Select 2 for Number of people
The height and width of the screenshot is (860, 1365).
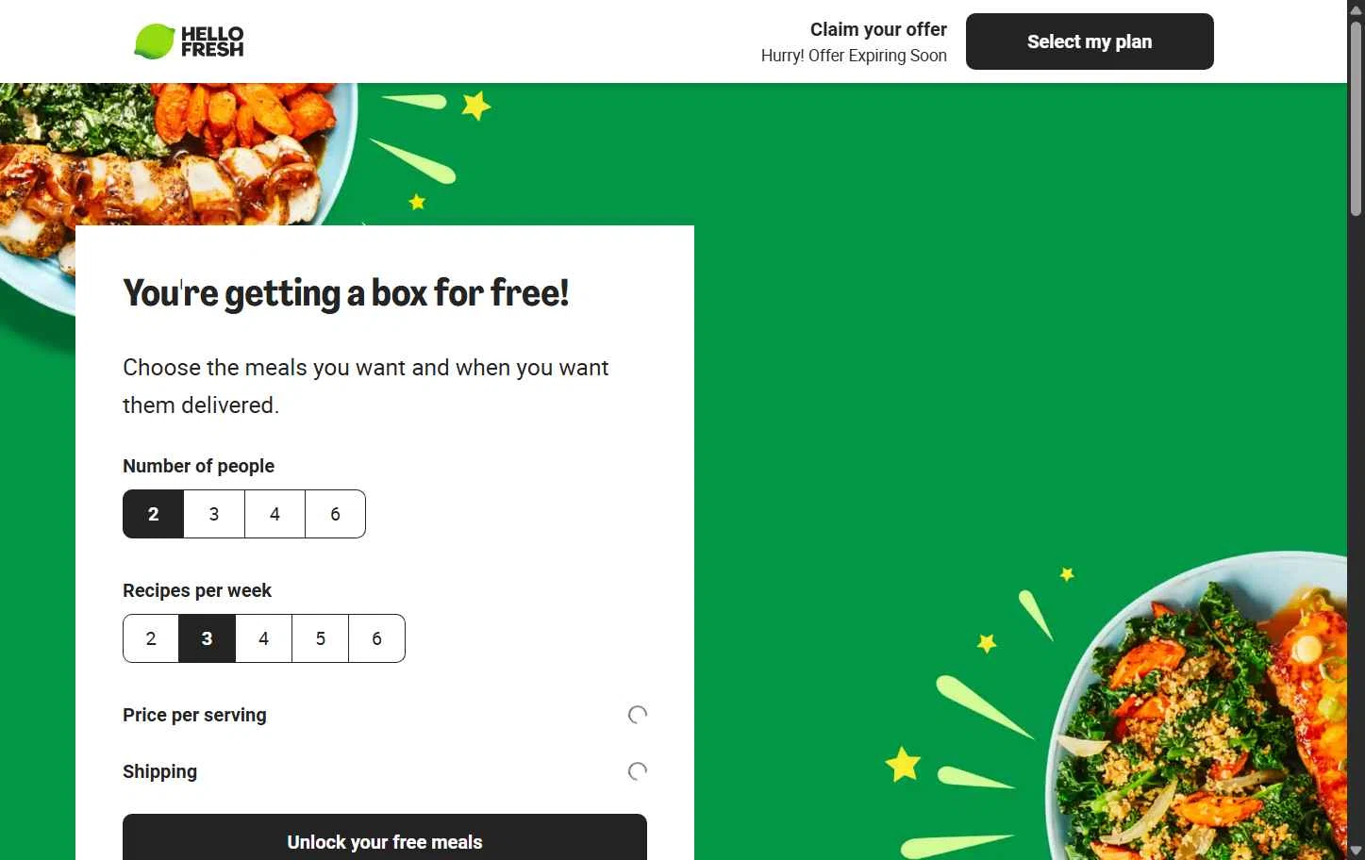pos(153,514)
